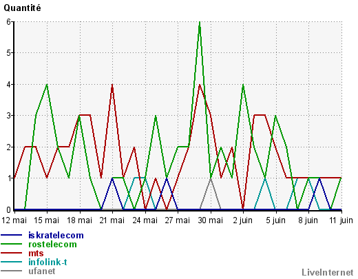Click the rostelecom peak at value 6
The height and width of the screenshot is (279, 358).
pyautogui.click(x=200, y=22)
